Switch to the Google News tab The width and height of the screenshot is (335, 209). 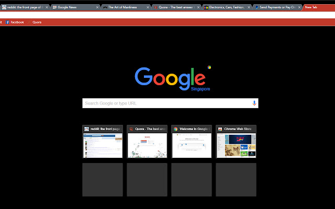coord(75,7)
